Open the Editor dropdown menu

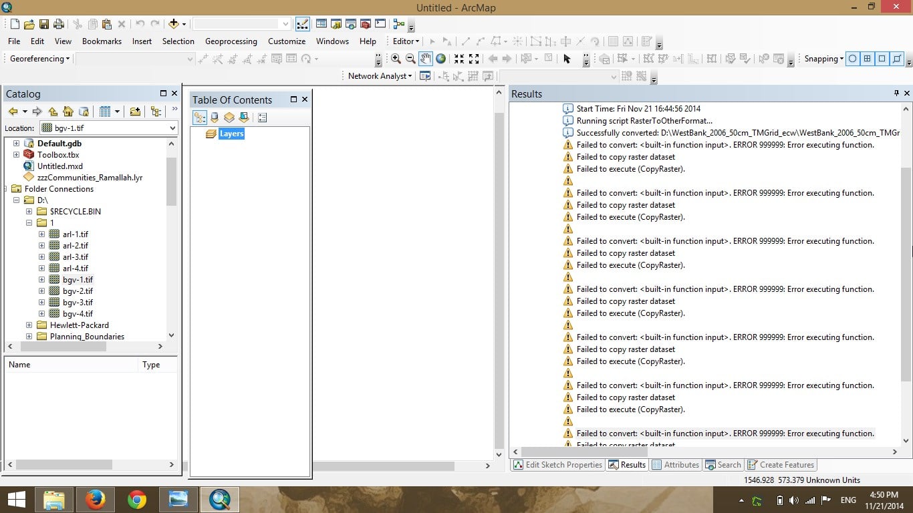tap(406, 41)
